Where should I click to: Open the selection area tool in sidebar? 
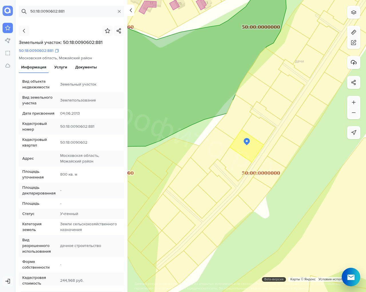click(x=8, y=53)
